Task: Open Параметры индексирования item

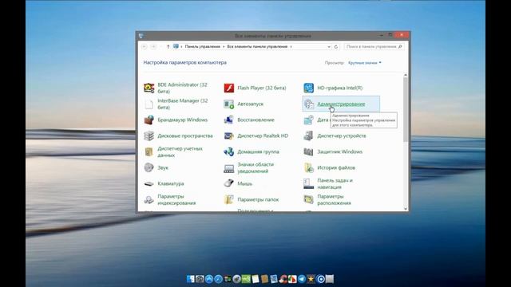Action: point(170,199)
